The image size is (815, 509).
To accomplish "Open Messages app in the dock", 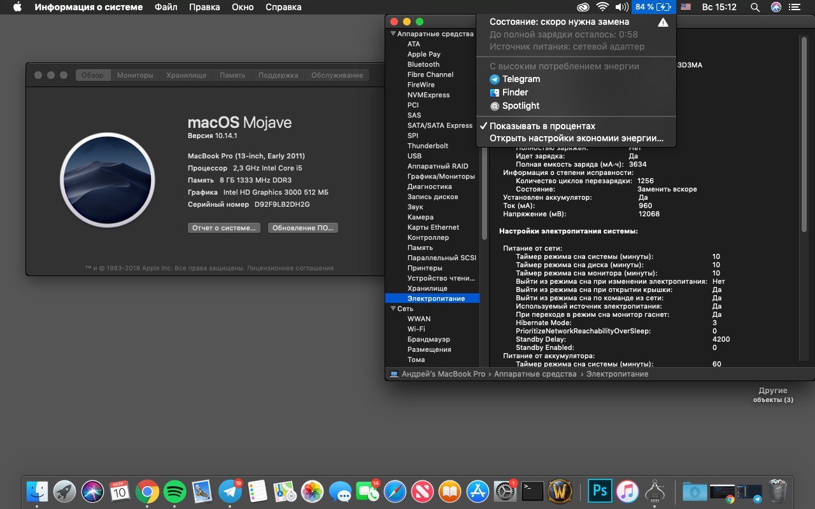I will tap(340, 491).
